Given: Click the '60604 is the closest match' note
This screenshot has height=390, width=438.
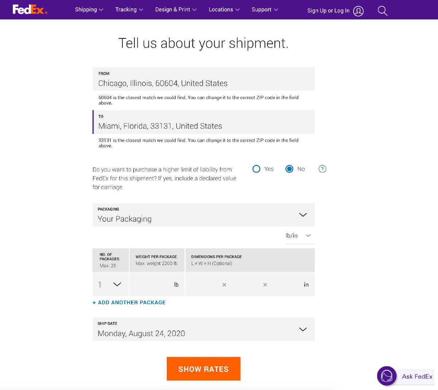Looking at the screenshot, I should tap(199, 100).
